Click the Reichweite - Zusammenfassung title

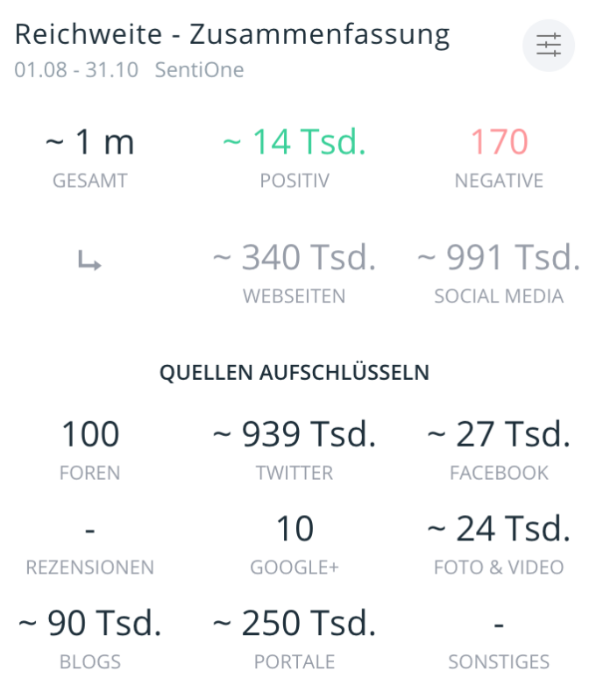pyautogui.click(x=232, y=34)
